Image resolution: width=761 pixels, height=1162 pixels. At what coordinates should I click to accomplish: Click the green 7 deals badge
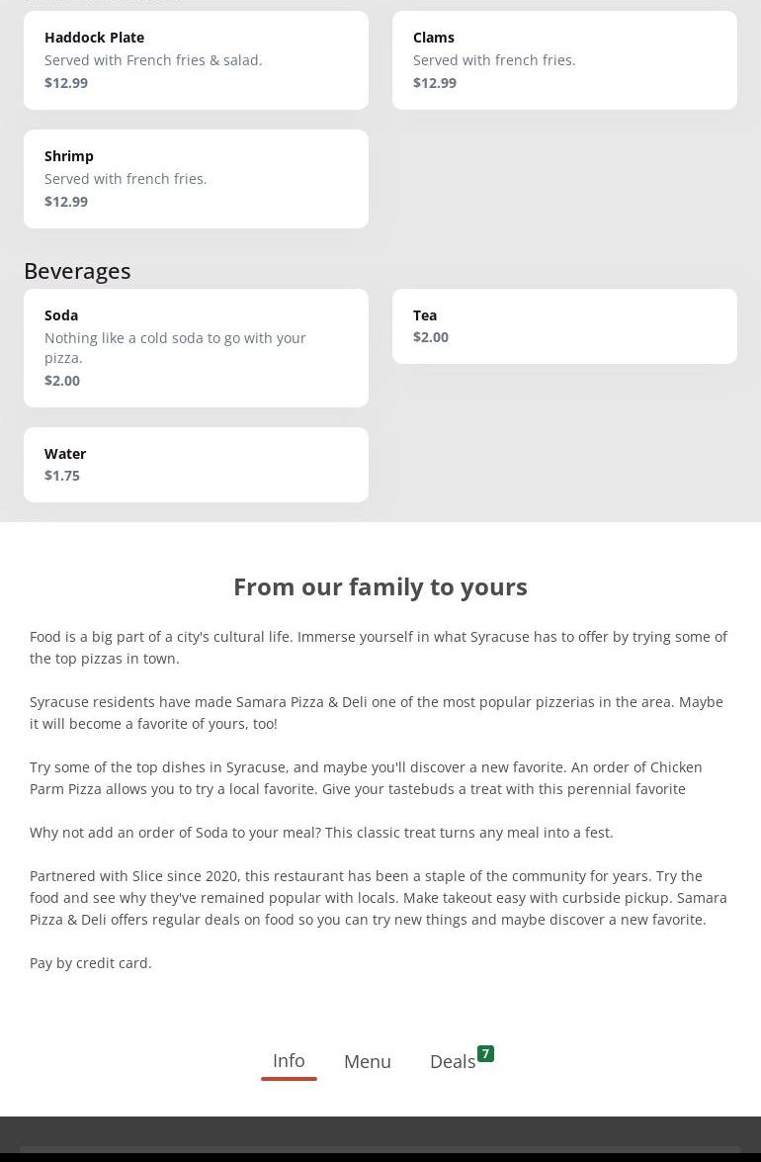485,1053
